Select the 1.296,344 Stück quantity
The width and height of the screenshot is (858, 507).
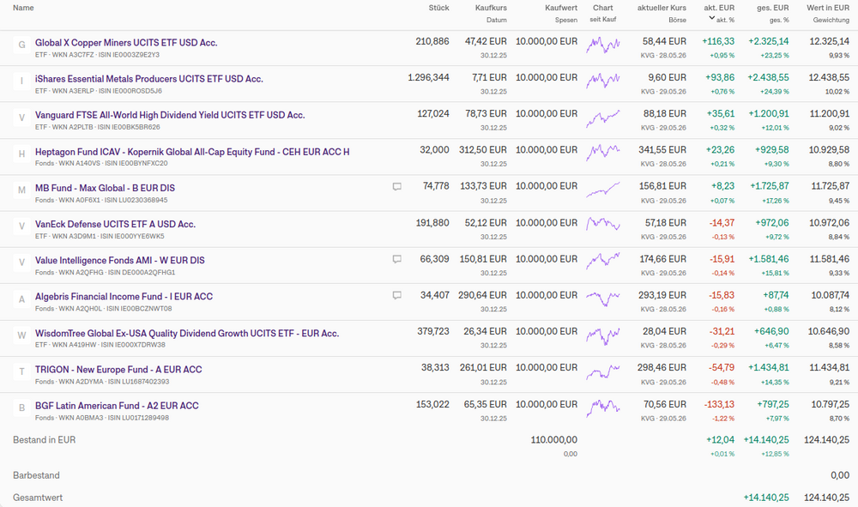click(428, 77)
